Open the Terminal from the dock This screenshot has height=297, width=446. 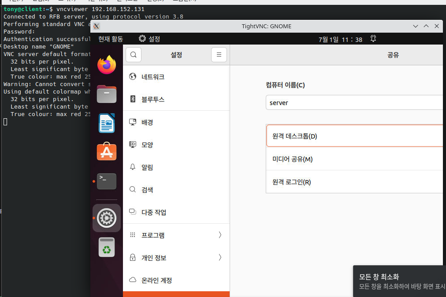[106, 181]
